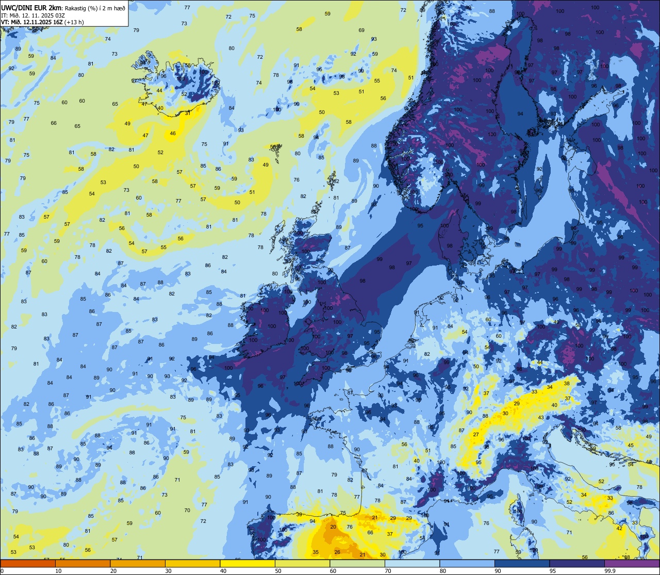Image resolution: width=660 pixels, height=575 pixels.
Task: Click the '42' value over southern Italy
Action: 619,528
